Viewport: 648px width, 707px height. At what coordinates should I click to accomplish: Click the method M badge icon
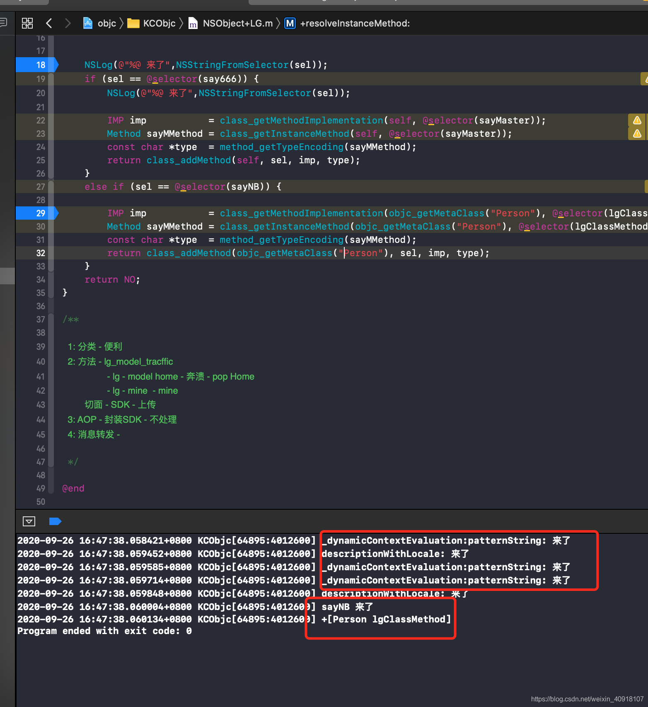tap(290, 23)
